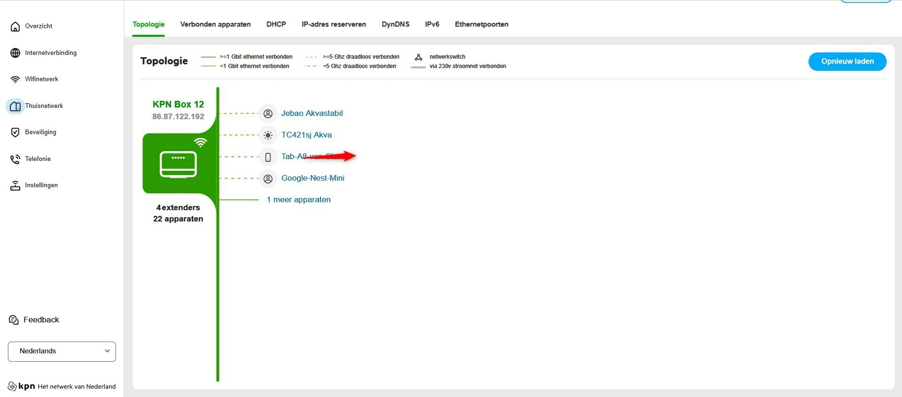This screenshot has width=902, height=397.
Task: Open the Jebao Akvastabil device link
Action: 312,113
